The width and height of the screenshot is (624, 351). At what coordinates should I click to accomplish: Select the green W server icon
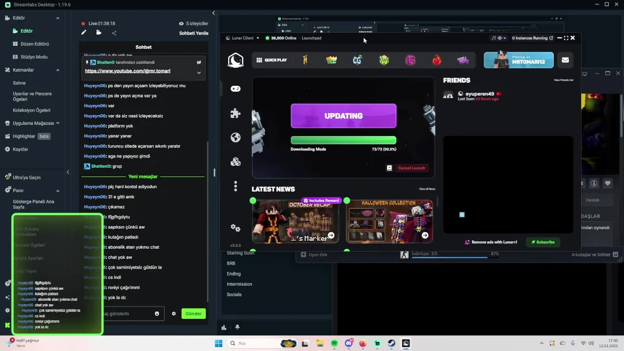click(384, 60)
